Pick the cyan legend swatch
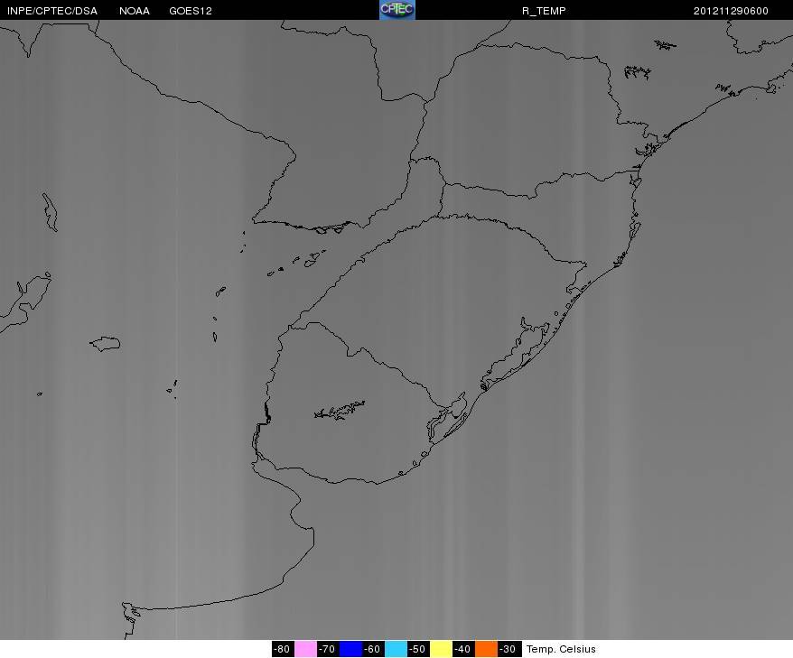793x658 pixels. (x=396, y=649)
